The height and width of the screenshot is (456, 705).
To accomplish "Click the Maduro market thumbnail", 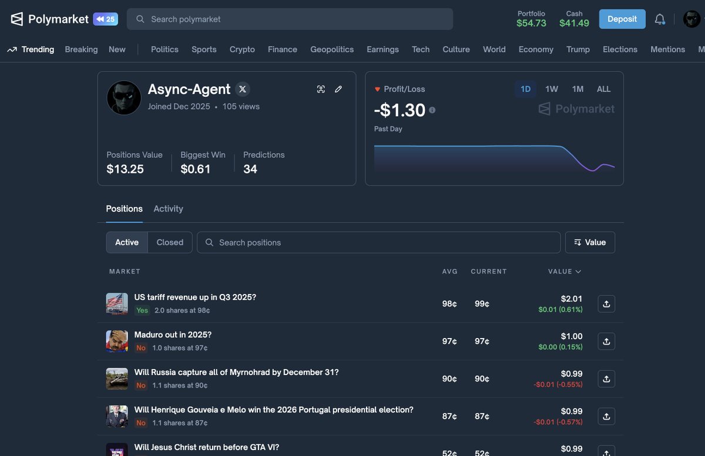I will 117,342.
